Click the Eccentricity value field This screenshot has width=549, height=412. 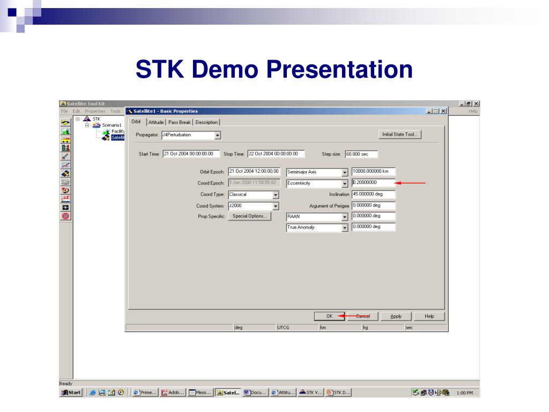pos(374,182)
